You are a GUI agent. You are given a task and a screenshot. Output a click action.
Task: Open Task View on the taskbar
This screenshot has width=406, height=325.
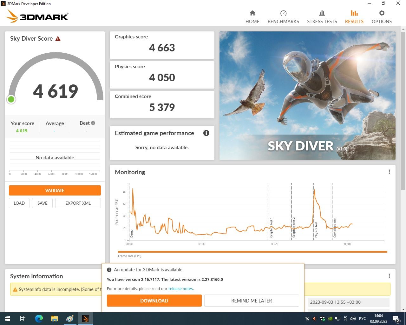click(23, 319)
